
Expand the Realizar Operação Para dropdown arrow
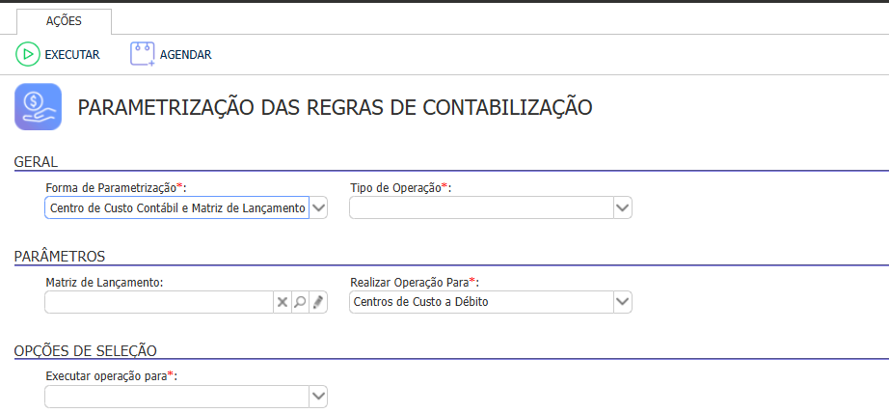coord(623,302)
